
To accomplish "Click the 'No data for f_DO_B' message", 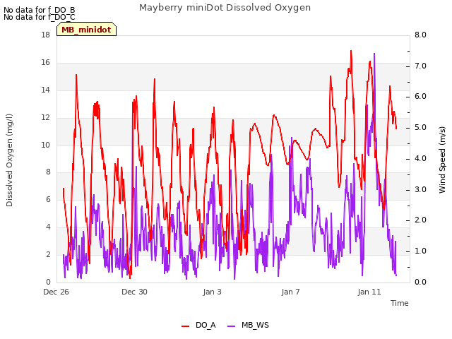I will click(40, 10).
